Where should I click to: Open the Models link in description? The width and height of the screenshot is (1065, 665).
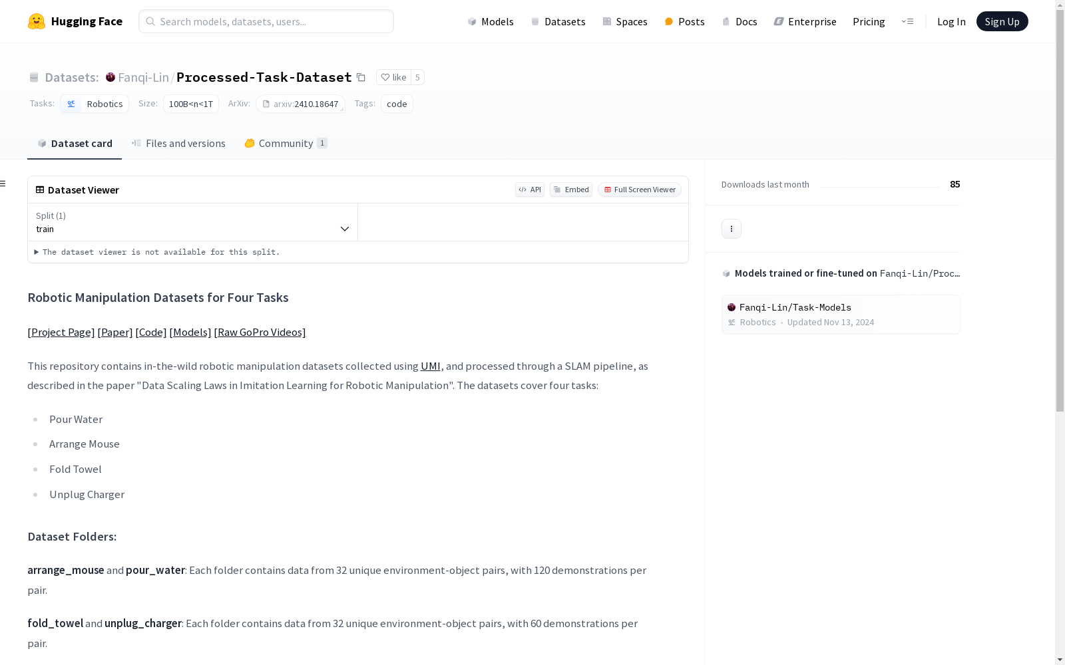(x=190, y=332)
